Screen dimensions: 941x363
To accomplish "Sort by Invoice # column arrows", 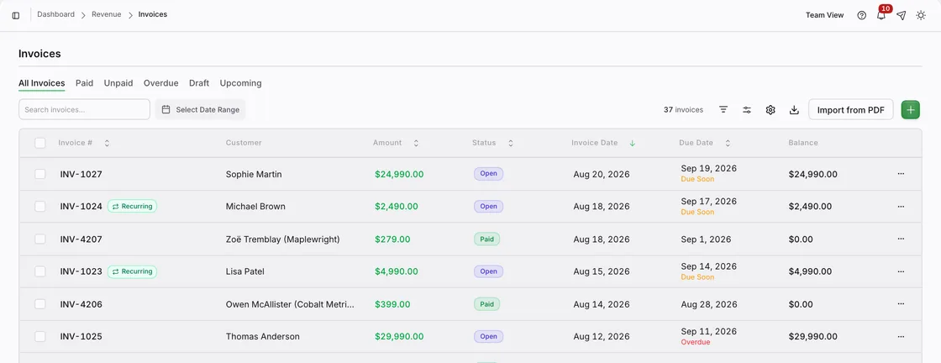I will 107,143.
